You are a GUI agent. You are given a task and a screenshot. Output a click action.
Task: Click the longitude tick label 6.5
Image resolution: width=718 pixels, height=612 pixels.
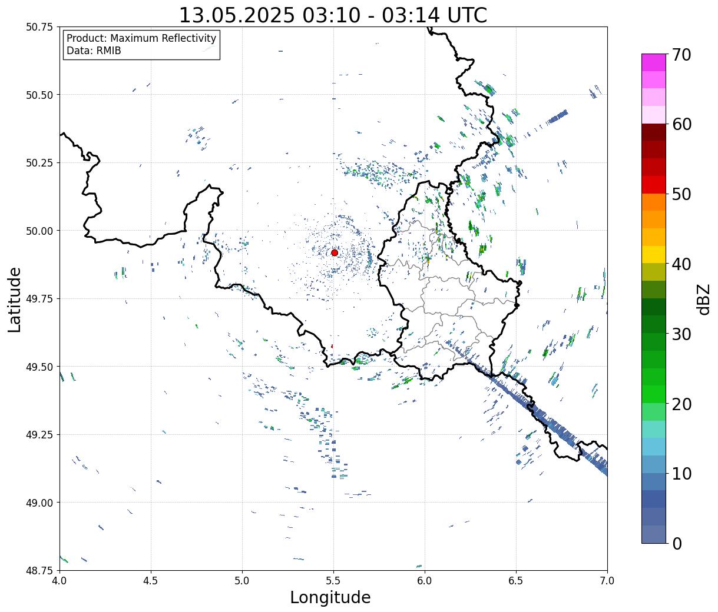pos(516,581)
